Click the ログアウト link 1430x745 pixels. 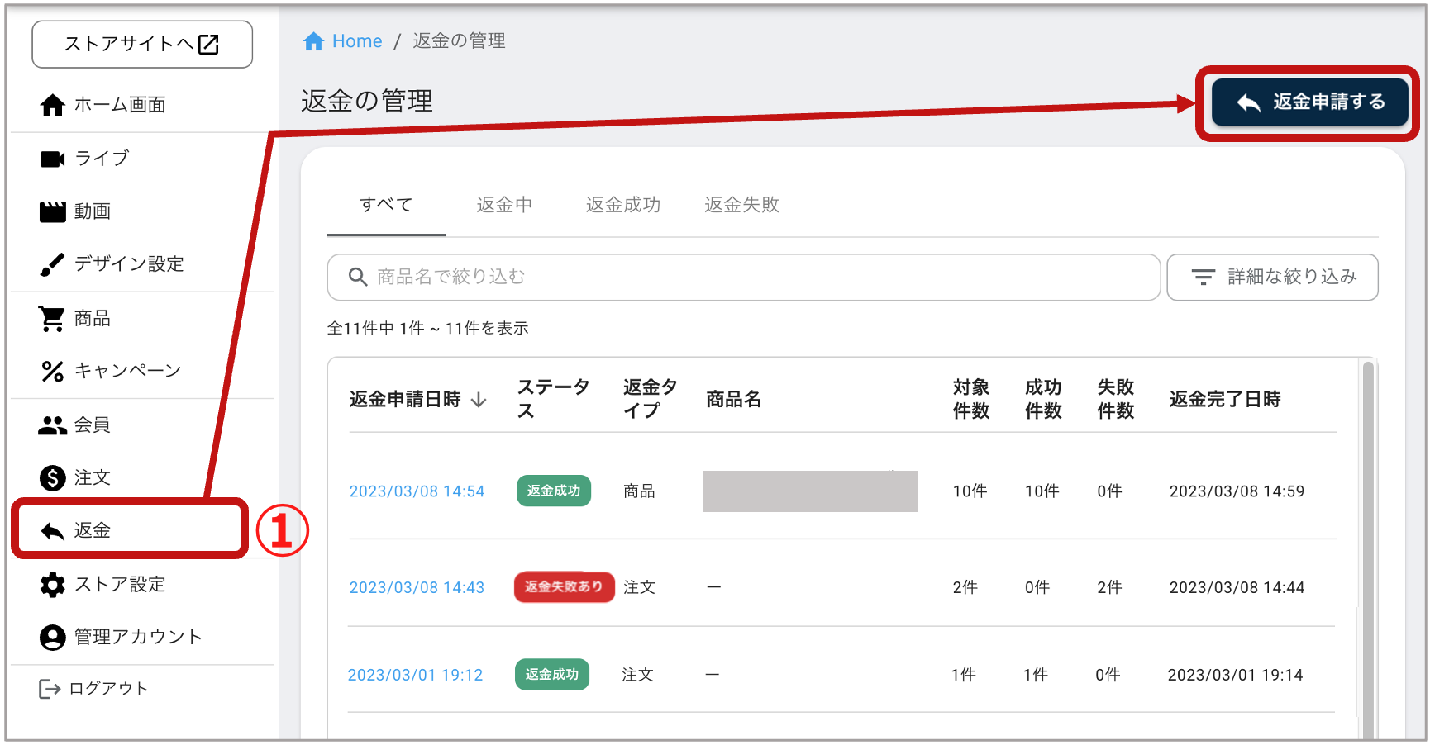pos(108,689)
